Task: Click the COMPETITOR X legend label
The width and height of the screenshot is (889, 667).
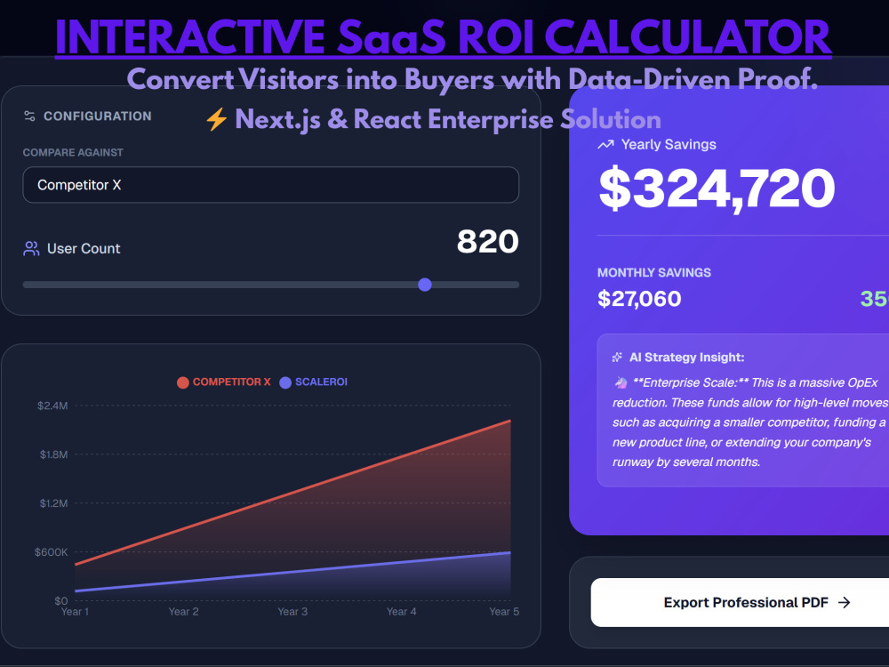Action: point(231,382)
